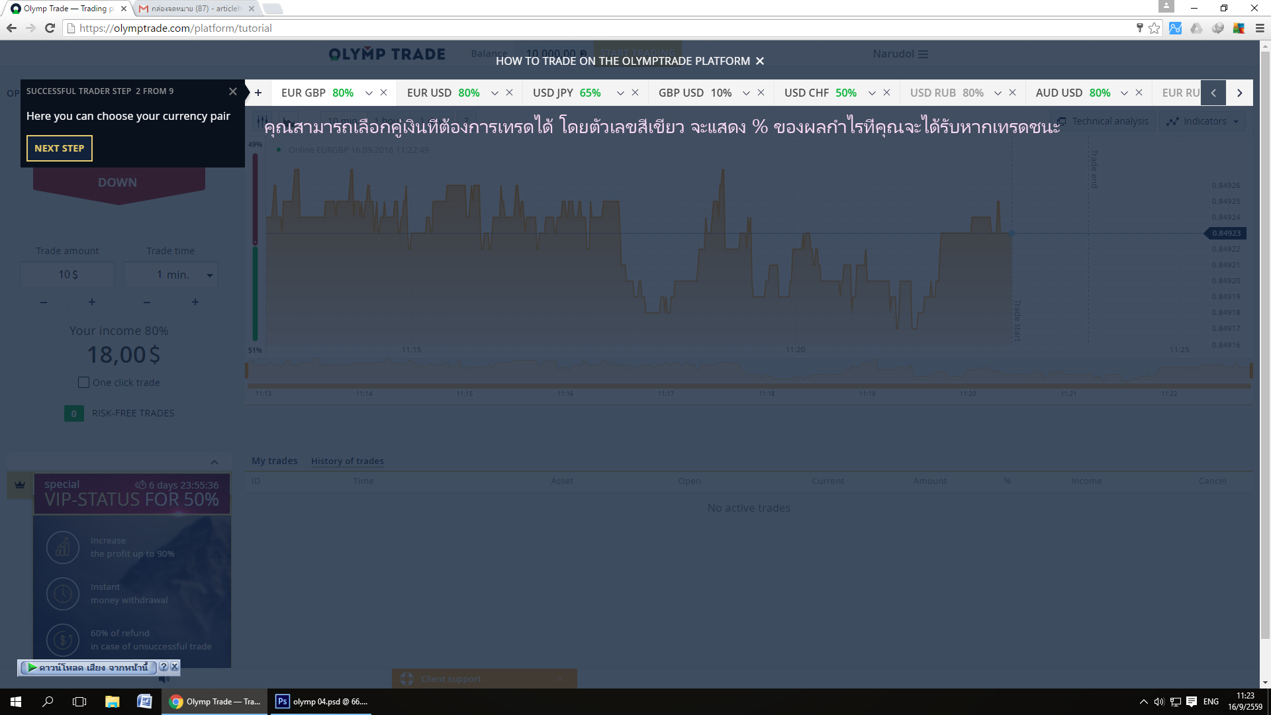
Task: Open the Indicators dropdown
Action: (x=1202, y=121)
